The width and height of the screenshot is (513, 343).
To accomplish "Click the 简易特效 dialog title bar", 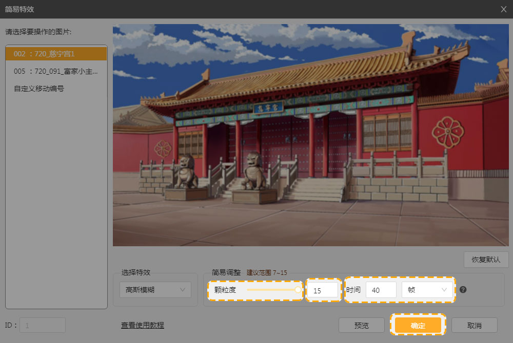I will 205,9.
